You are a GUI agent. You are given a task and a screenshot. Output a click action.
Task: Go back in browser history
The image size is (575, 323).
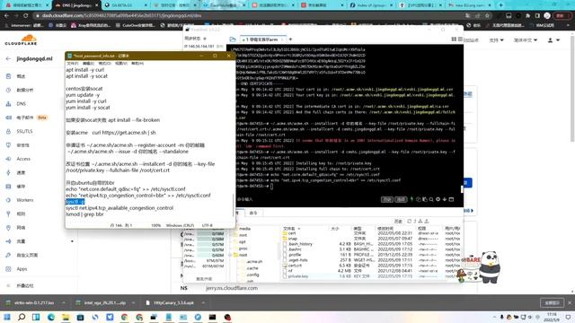6,16
